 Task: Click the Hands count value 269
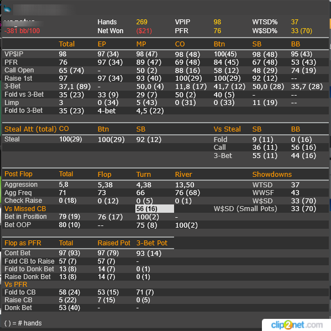[x=142, y=22]
